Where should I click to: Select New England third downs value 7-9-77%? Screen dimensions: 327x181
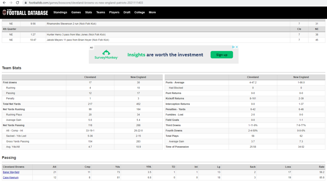point(301,125)
